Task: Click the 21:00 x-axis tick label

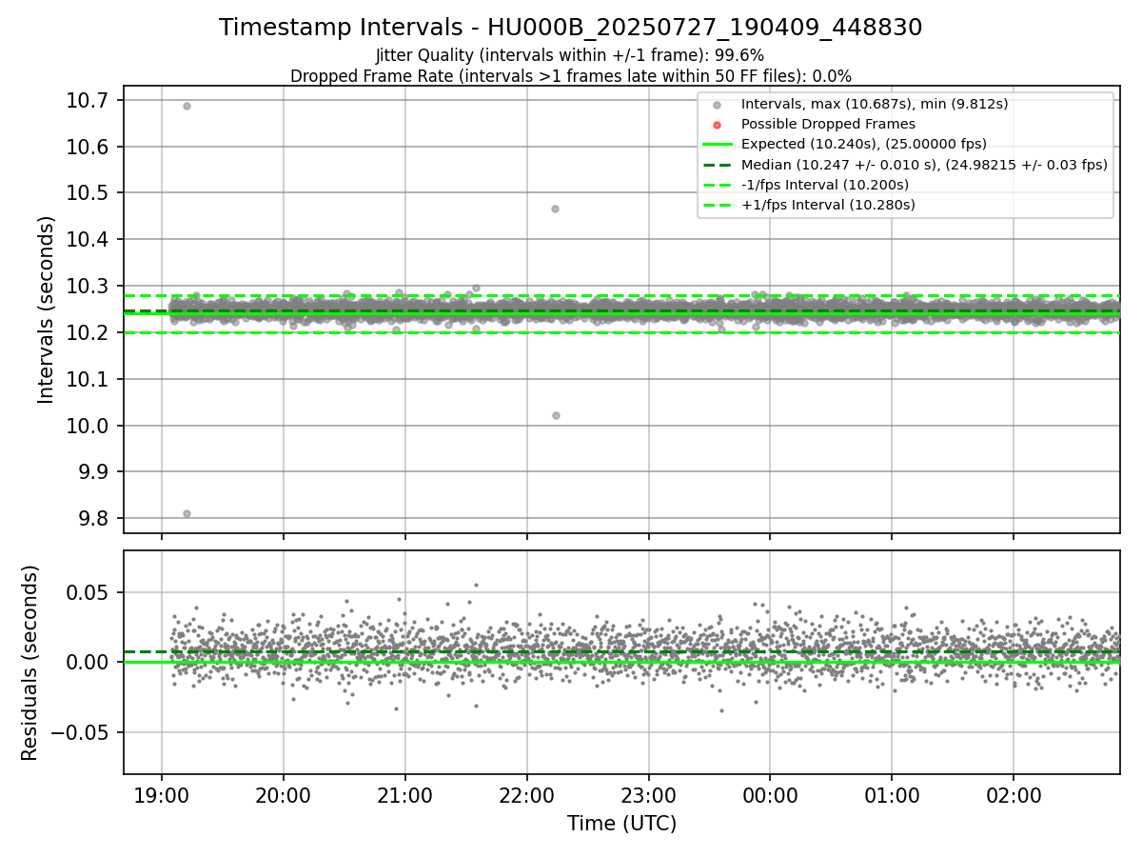Action: pos(404,794)
